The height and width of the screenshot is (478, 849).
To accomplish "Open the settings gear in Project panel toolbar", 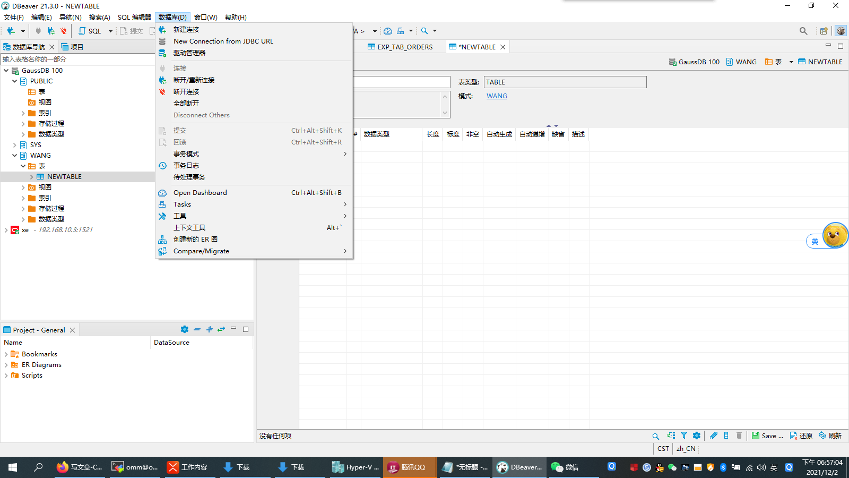I will pyautogui.click(x=184, y=329).
